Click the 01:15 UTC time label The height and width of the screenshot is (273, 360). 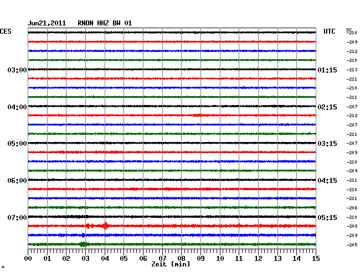tap(327, 70)
